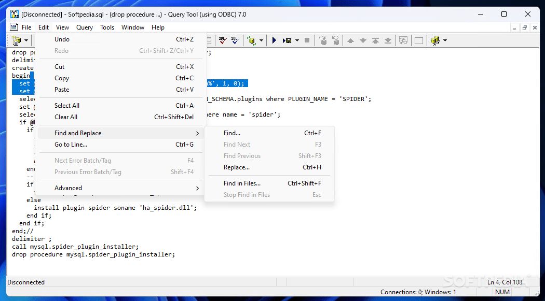Screen dimensions: 545x301
Task: Close the inner SQL document window
Action: (535, 27)
